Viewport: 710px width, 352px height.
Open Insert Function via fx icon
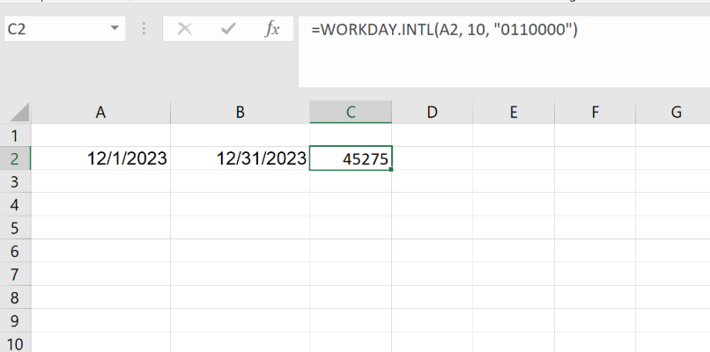click(273, 29)
